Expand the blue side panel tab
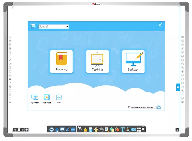Viewport: 192px width, 141px height. coord(178,87)
